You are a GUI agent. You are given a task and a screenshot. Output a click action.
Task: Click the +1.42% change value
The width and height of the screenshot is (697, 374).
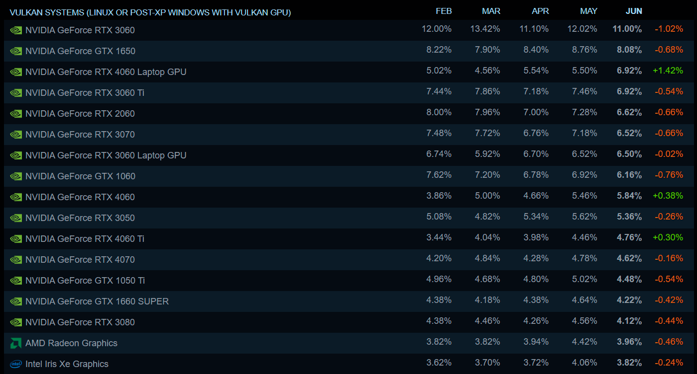tap(668, 71)
